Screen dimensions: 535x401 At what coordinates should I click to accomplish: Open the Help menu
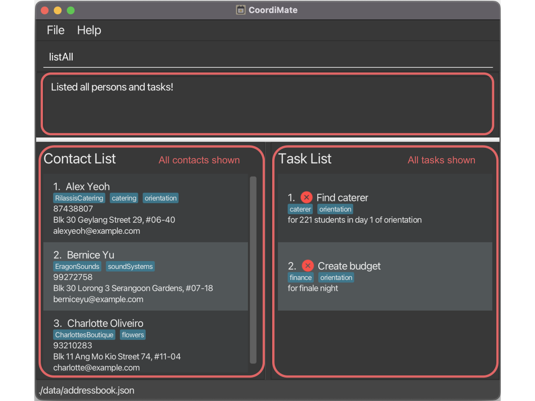[89, 30]
